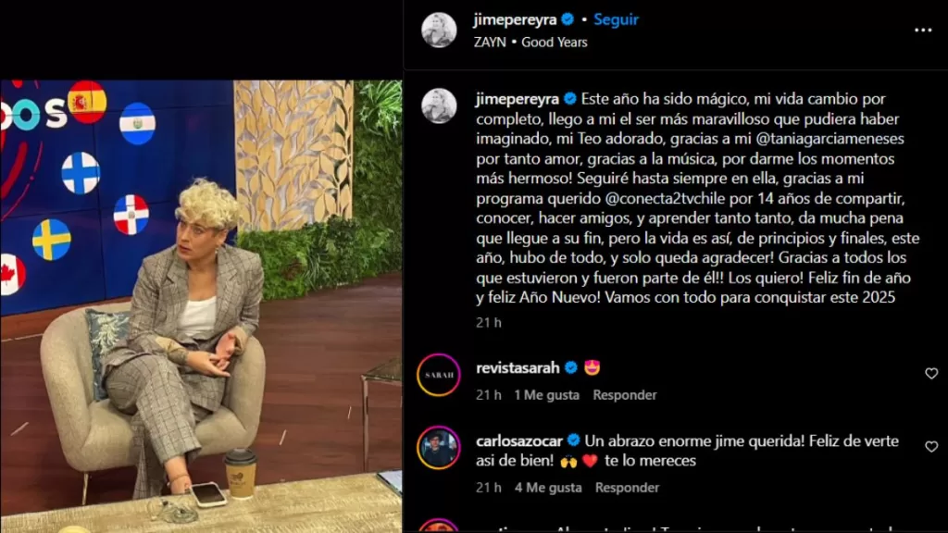View the 4 Me gusta on carlosazocar comment
Screen dimensions: 948x533
(548, 487)
